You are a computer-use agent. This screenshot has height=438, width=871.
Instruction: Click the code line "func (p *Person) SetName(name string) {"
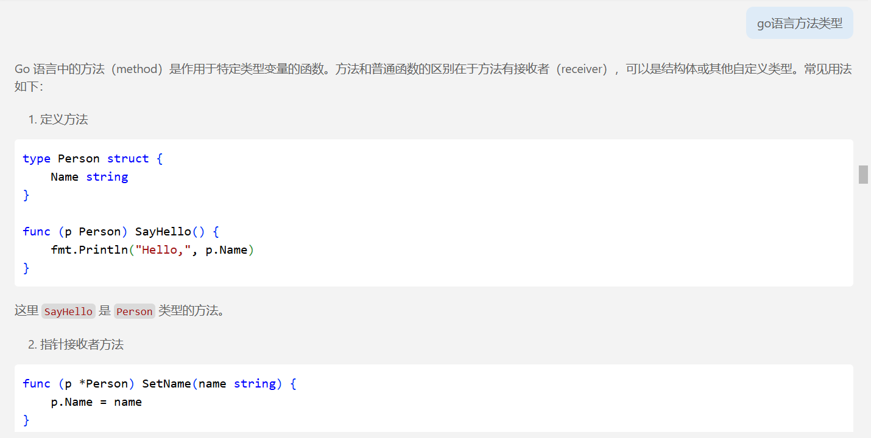pyautogui.click(x=160, y=384)
